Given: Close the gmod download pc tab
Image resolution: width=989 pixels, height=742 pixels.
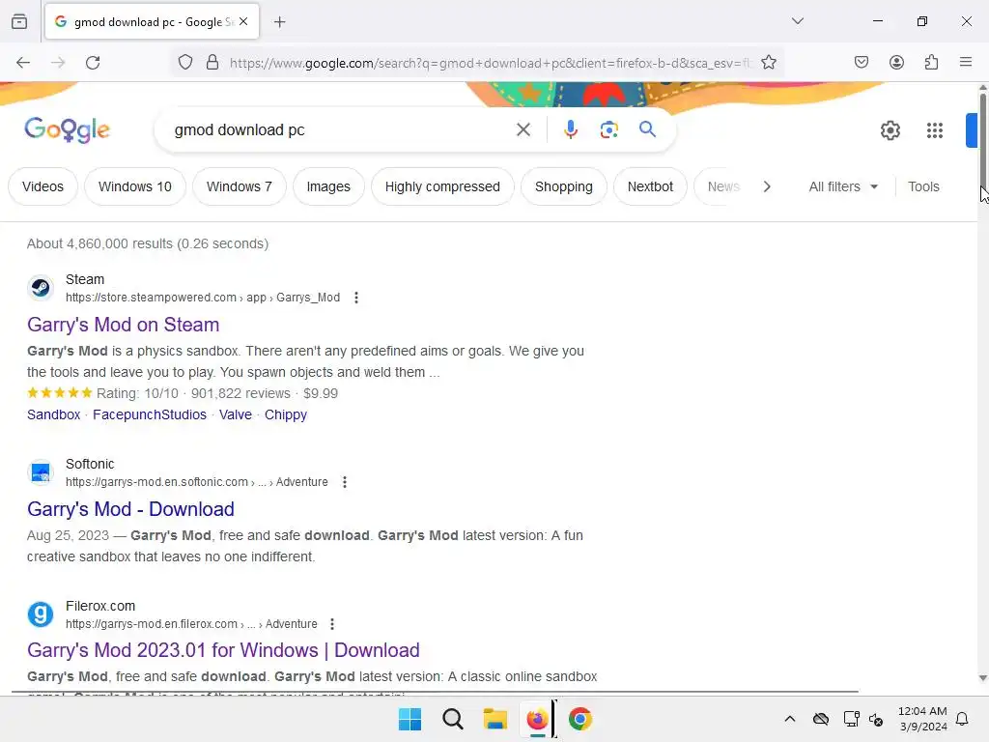Looking at the screenshot, I should click(x=243, y=21).
